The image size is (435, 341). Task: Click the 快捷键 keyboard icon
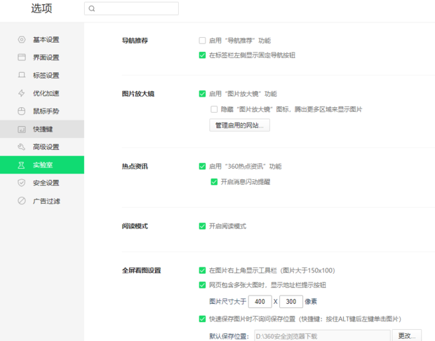(x=22, y=130)
